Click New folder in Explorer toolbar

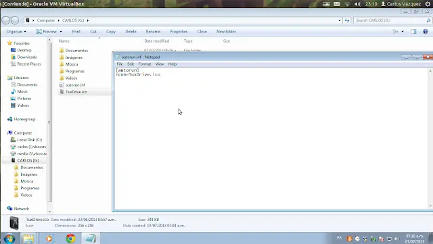tap(226, 32)
